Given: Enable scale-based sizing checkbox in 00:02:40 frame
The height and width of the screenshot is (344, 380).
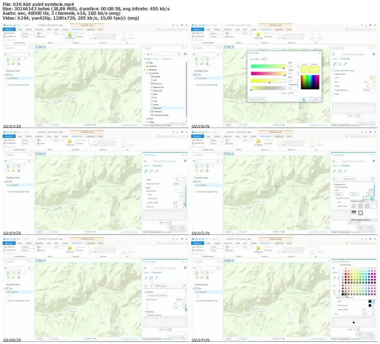Looking at the screenshot, I should pyautogui.click(x=333, y=71).
